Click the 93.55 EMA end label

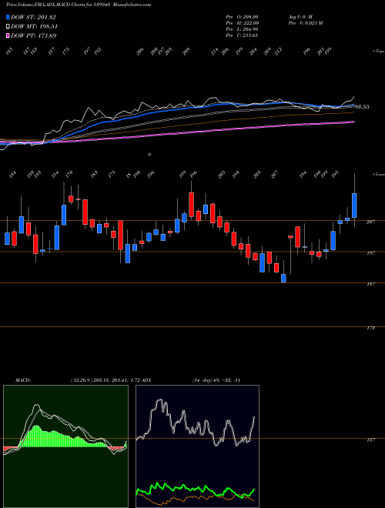[362, 106]
